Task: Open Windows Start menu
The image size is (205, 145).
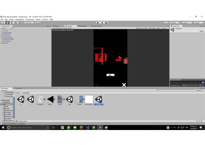Action: 3,128
